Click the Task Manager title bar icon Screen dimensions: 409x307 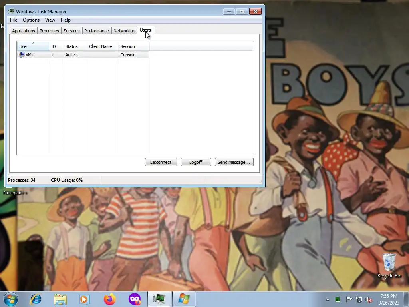coord(11,11)
